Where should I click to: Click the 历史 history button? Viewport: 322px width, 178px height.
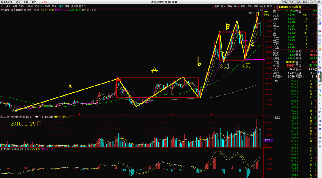[x=230, y=7]
